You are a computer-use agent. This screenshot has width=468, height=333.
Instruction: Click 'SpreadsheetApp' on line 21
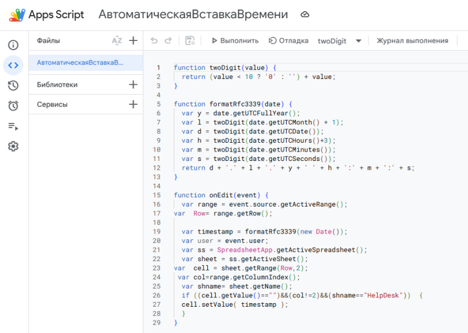(245, 250)
